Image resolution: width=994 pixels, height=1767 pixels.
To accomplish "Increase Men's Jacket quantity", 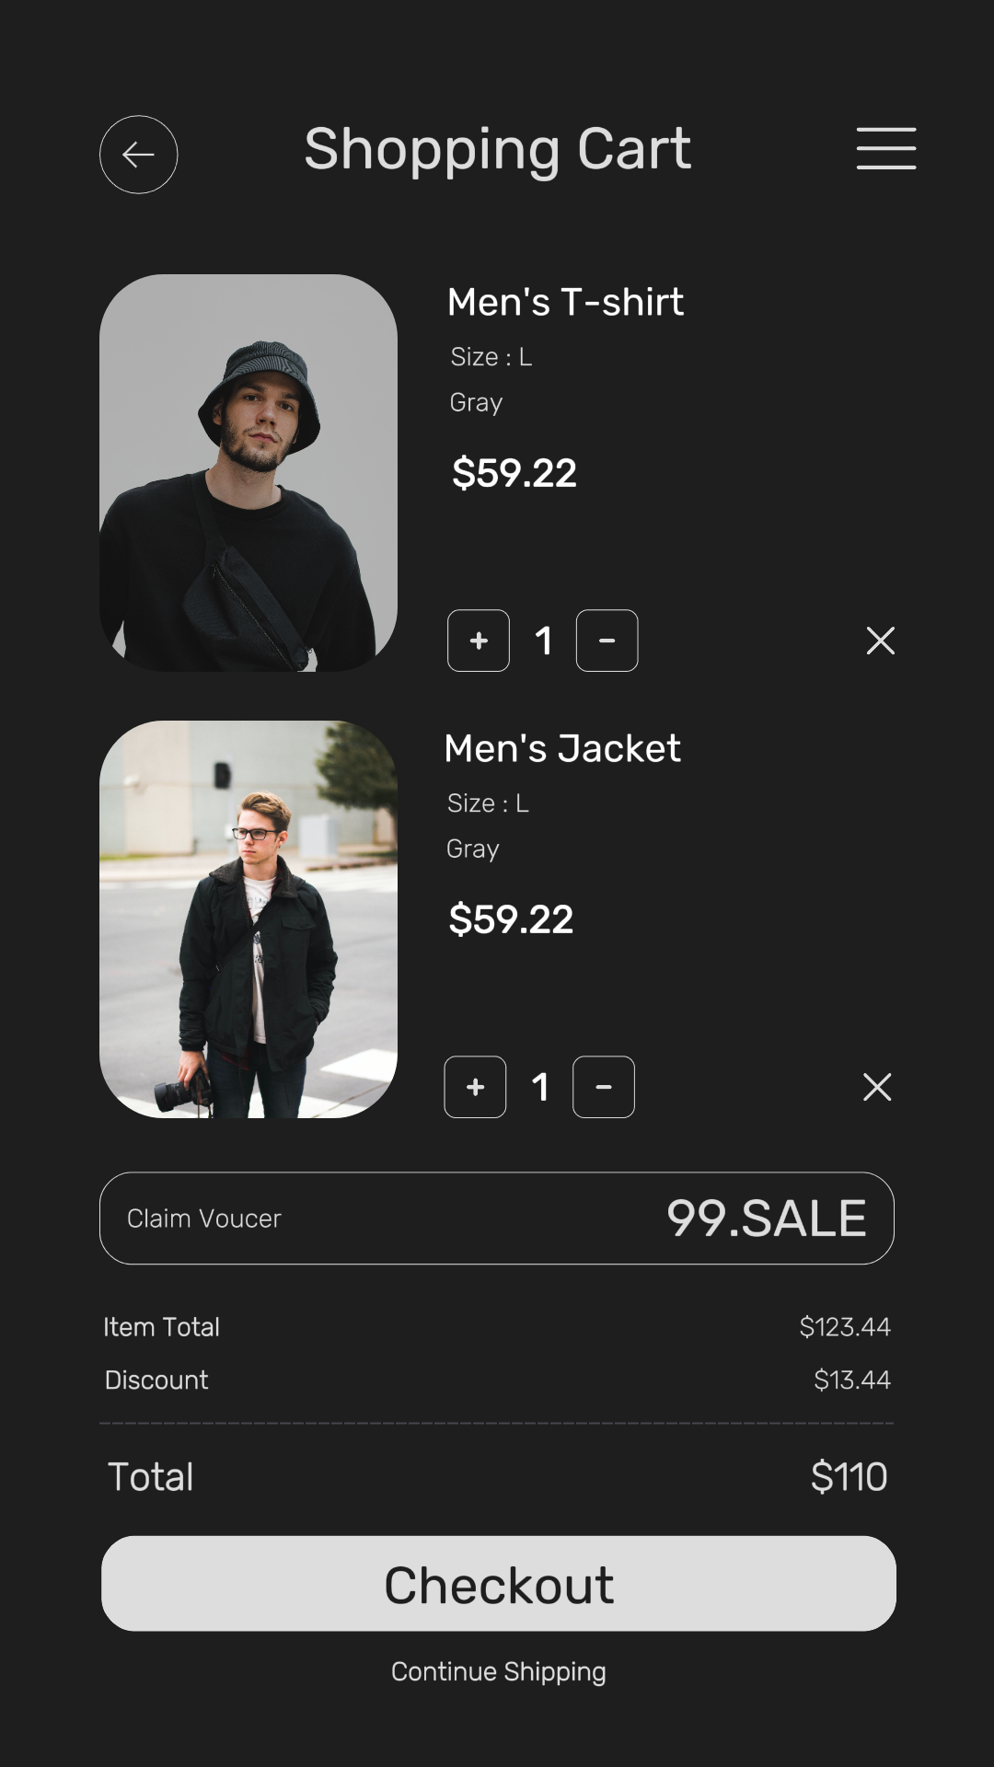I will (x=475, y=1087).
